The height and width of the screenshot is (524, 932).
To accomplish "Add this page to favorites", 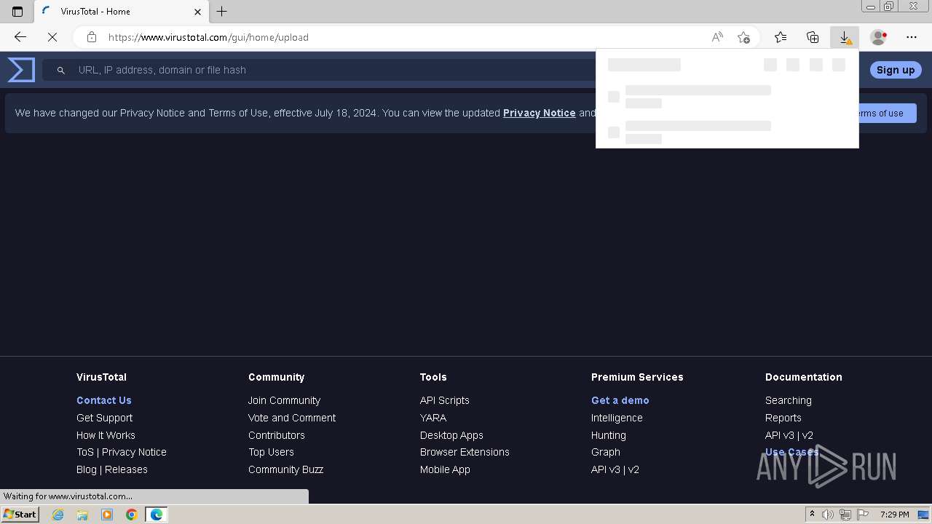I will pyautogui.click(x=743, y=37).
